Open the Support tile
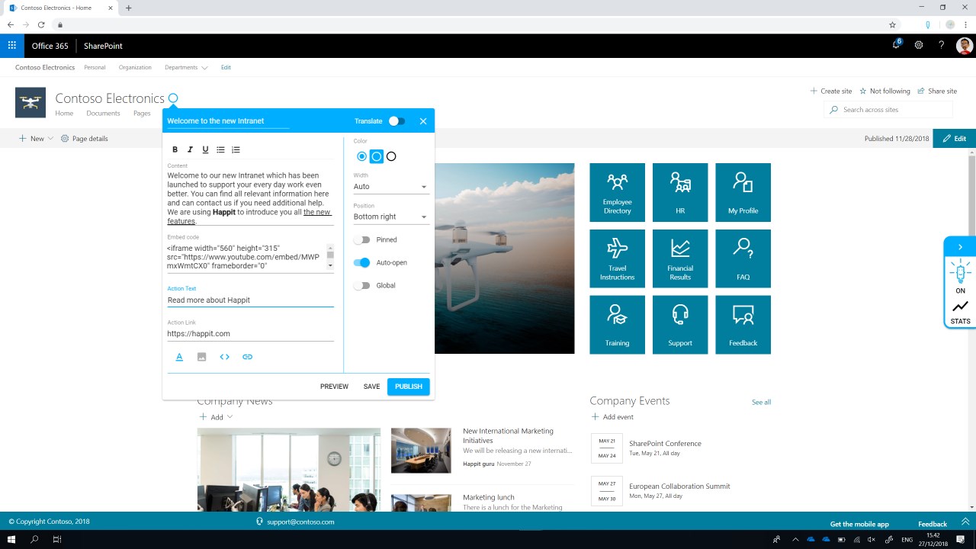This screenshot has height=549, width=976. [680, 325]
